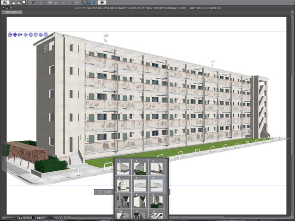Select the fifth 3D object rotate icon
The width and height of the screenshot is (295, 221).
[31, 35]
